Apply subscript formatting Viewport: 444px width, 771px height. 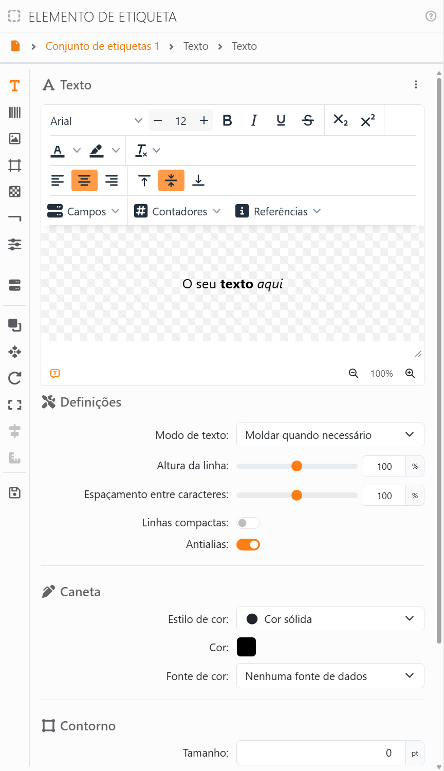point(340,120)
